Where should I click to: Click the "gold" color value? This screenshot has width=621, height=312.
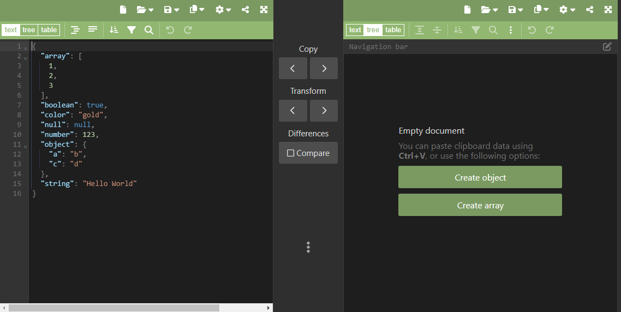tap(91, 115)
